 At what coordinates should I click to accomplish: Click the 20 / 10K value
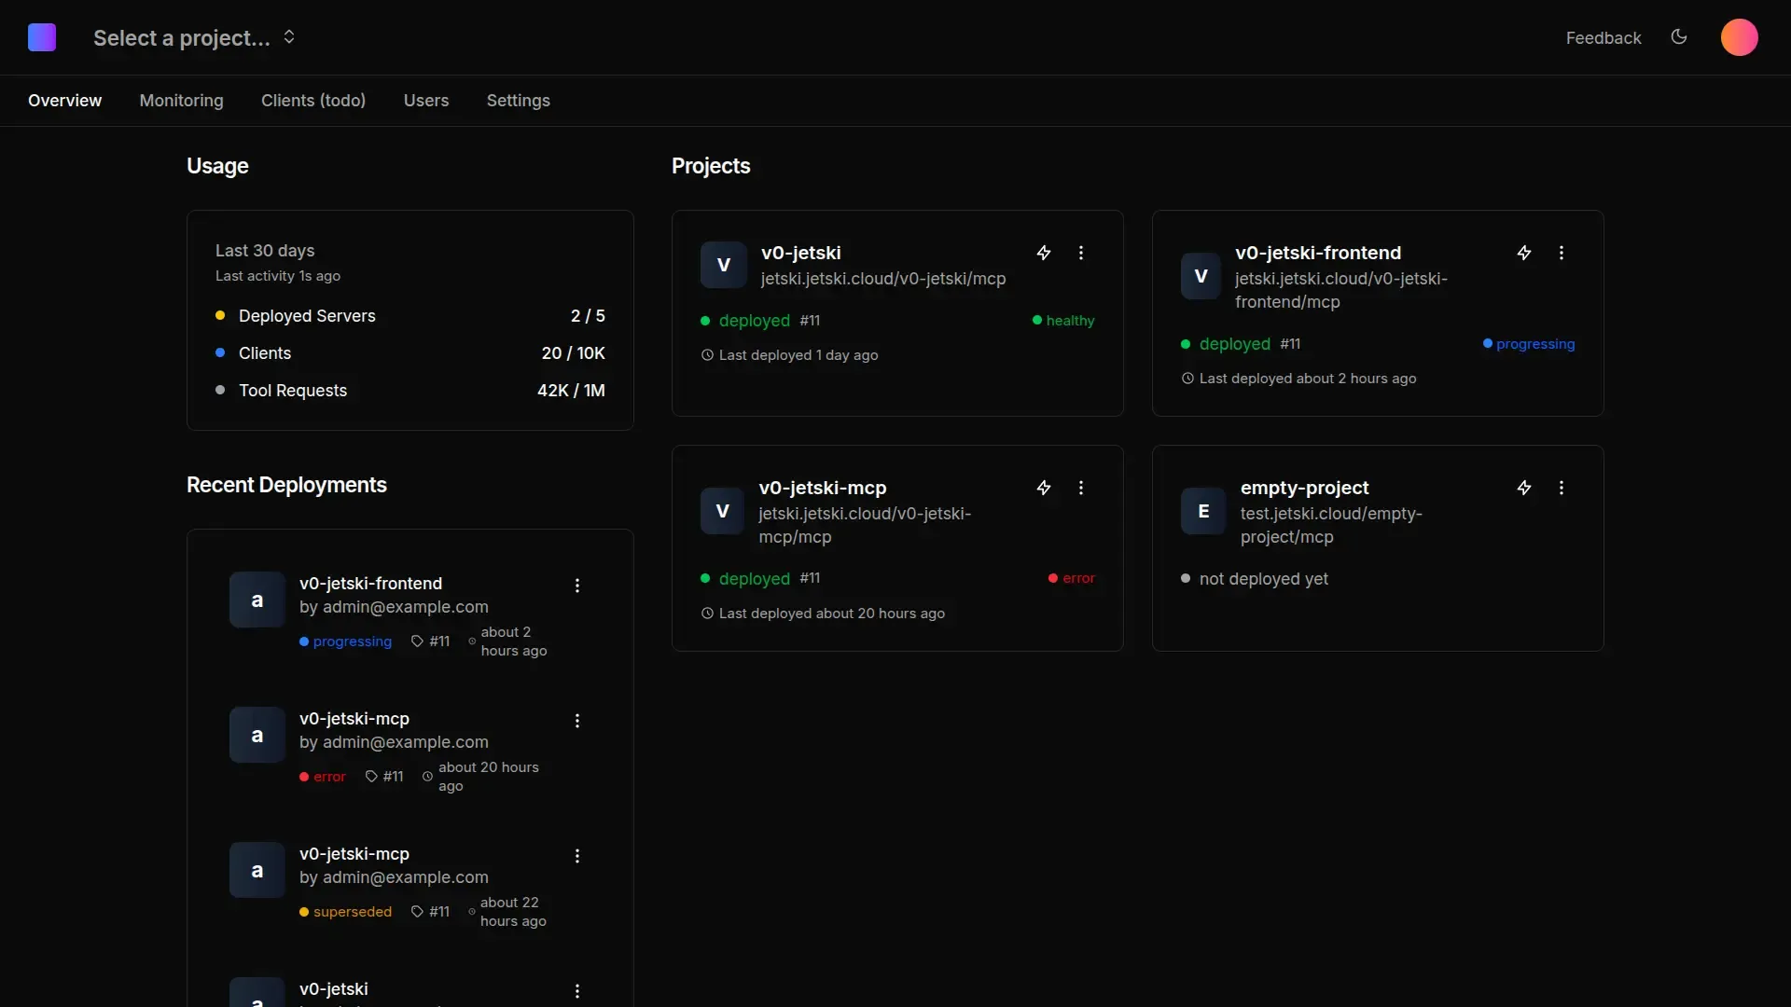pyautogui.click(x=574, y=353)
